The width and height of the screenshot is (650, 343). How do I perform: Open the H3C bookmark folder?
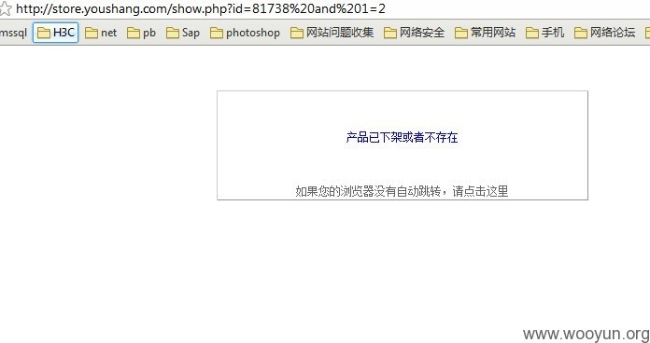point(55,33)
